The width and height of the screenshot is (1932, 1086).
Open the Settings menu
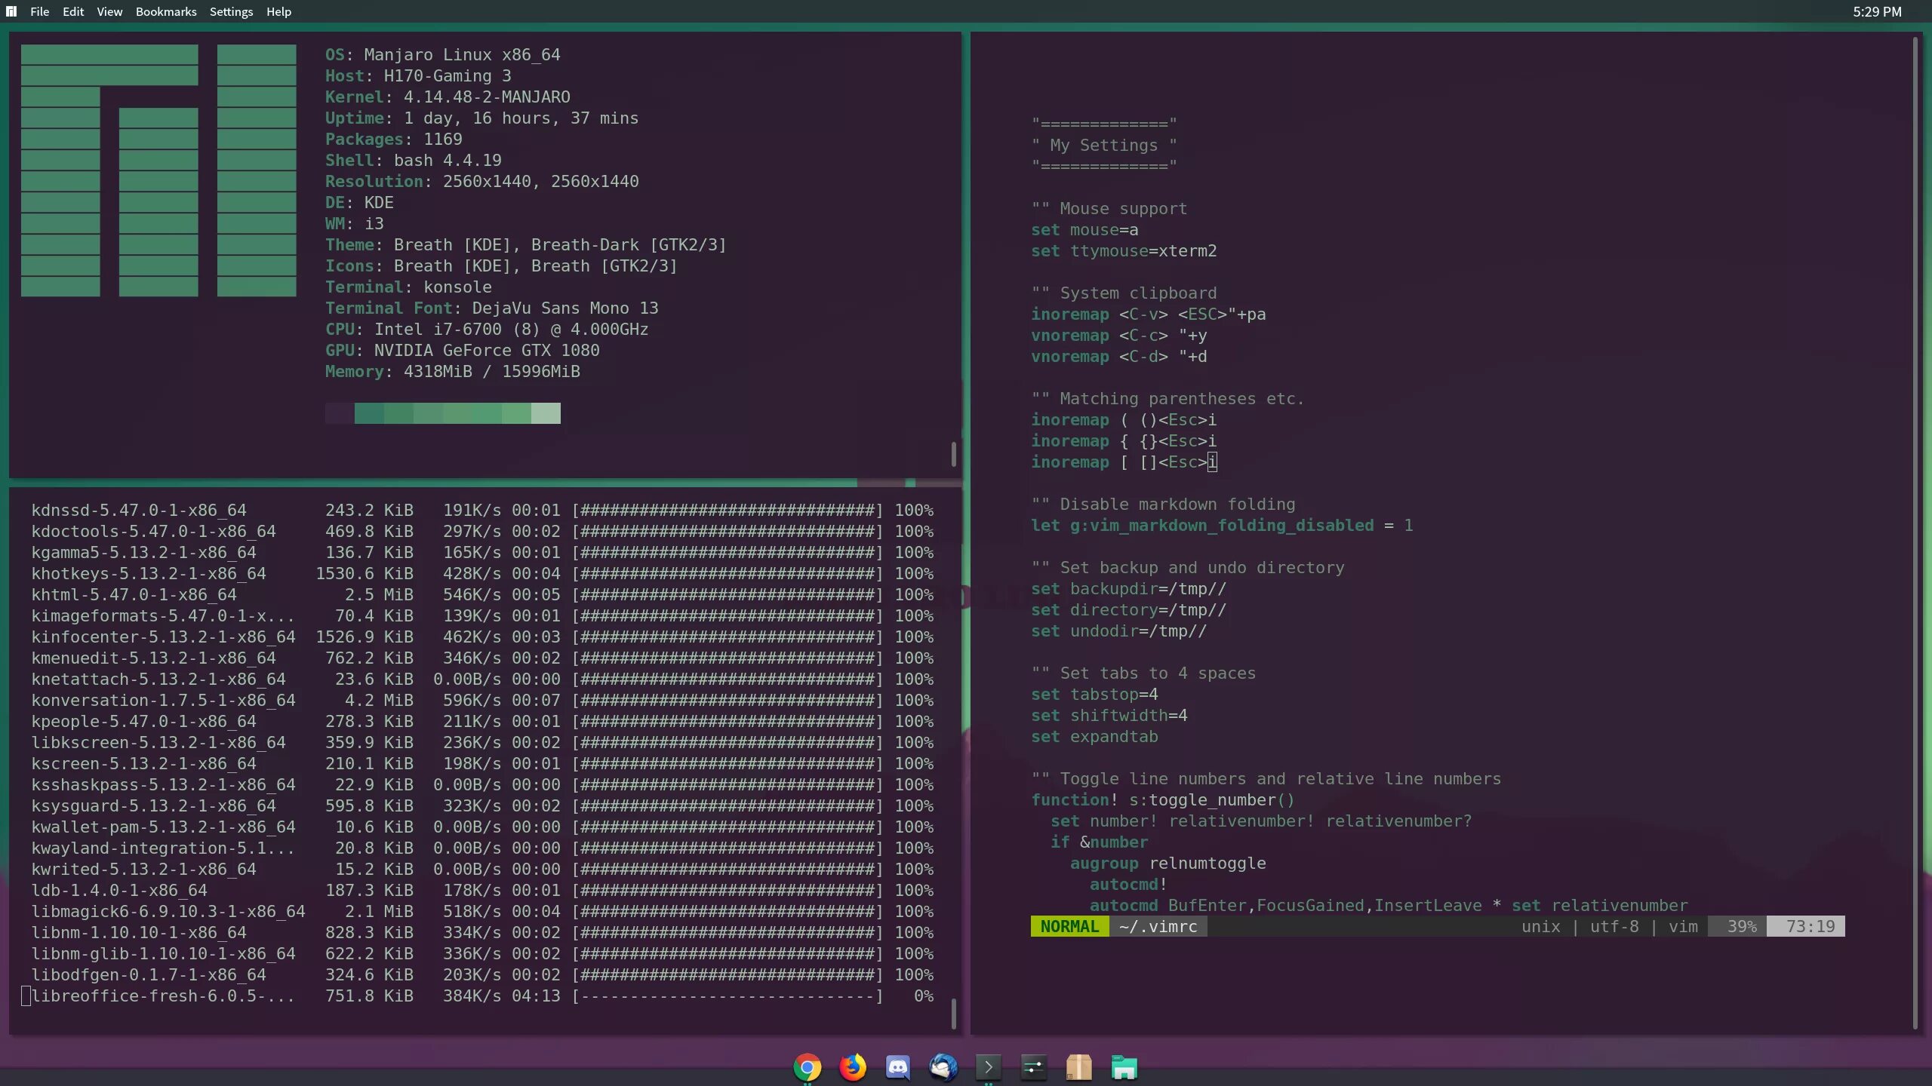231,11
